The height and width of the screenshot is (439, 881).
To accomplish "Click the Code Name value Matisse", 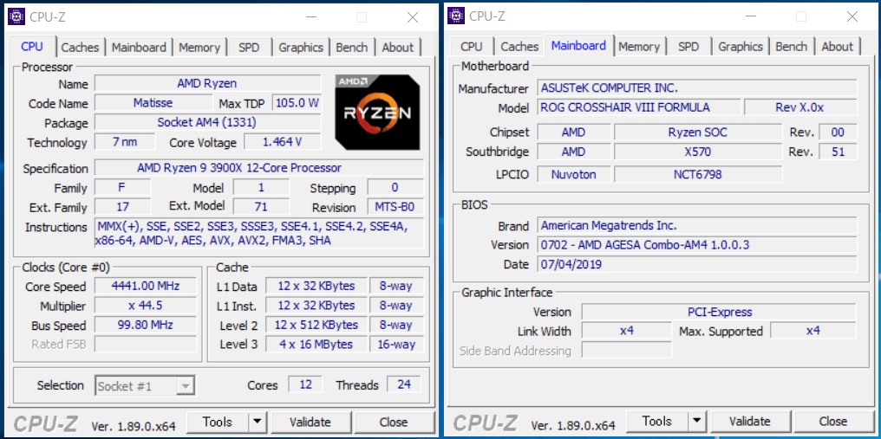I will click(153, 103).
